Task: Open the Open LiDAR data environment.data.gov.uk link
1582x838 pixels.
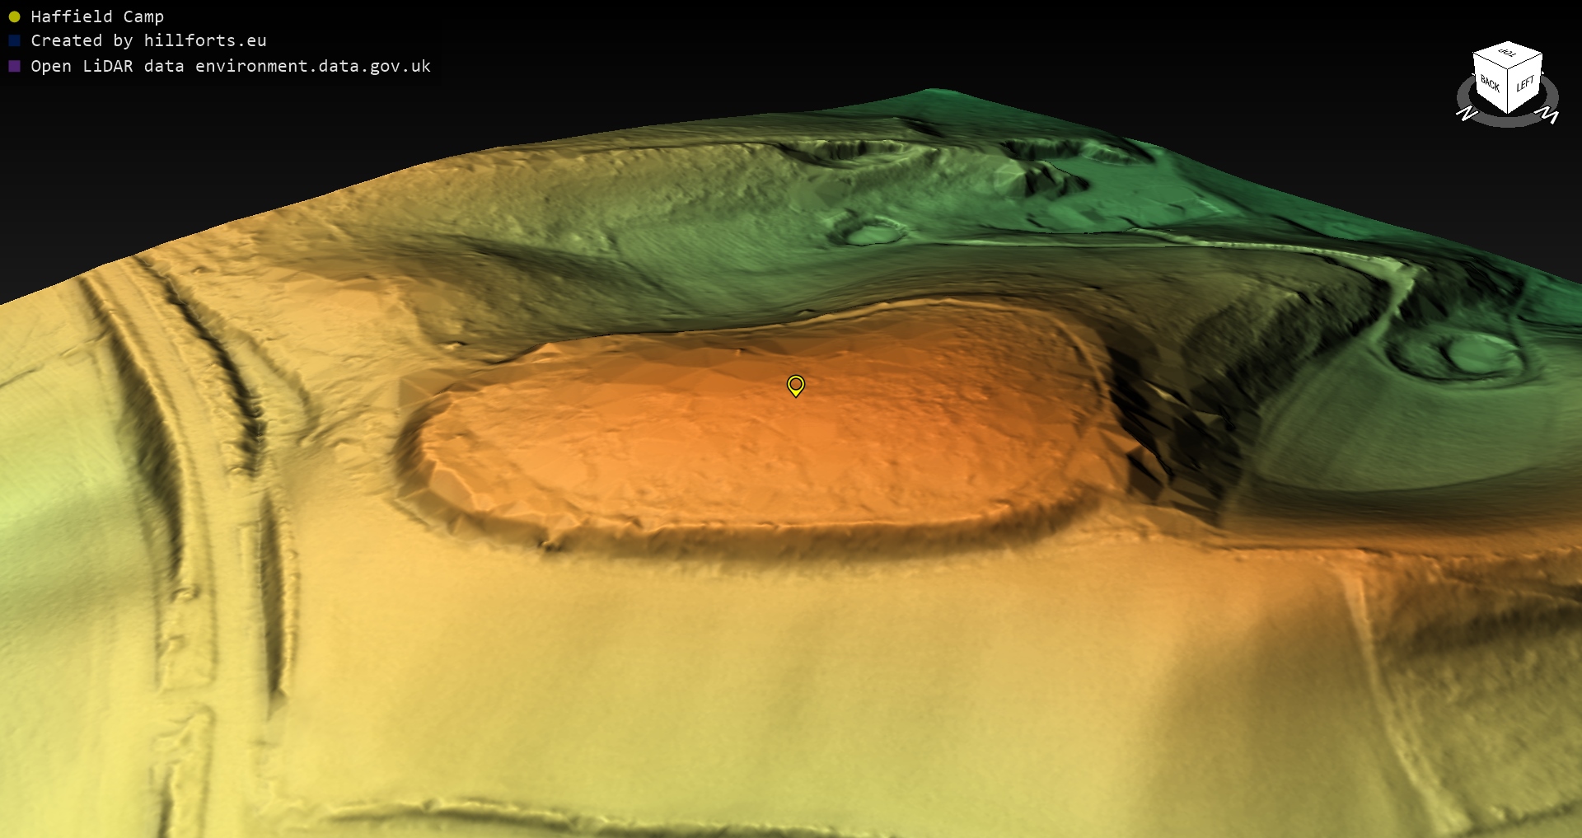Action: pos(231,66)
